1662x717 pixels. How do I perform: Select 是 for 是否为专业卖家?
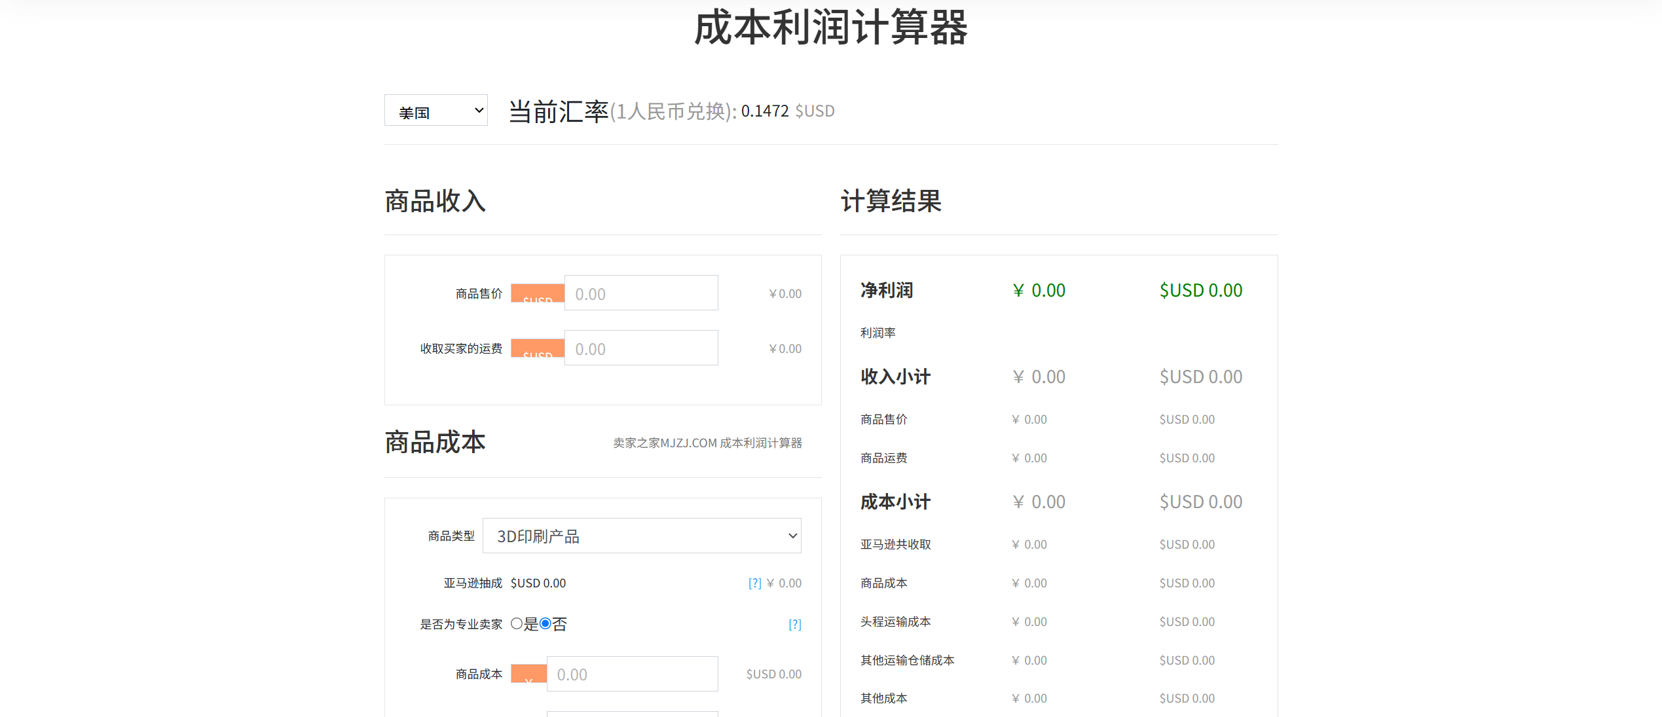pos(517,623)
